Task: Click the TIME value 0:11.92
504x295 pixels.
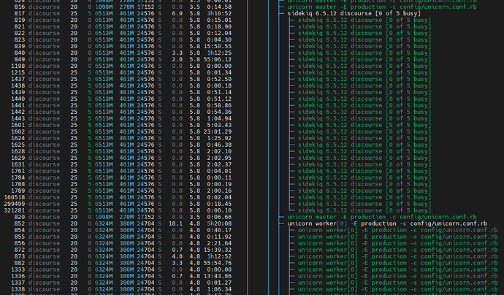Action: coord(219,237)
